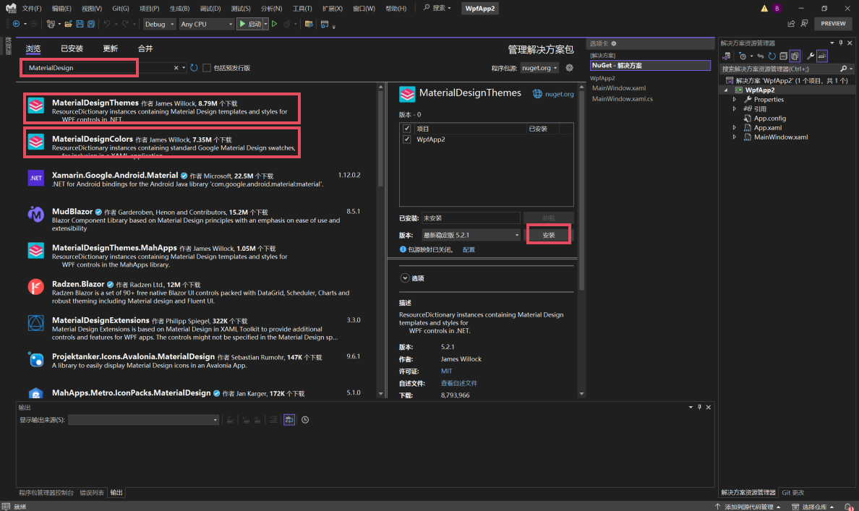Open the 程序包源 nuget.org dropdown

click(539, 68)
